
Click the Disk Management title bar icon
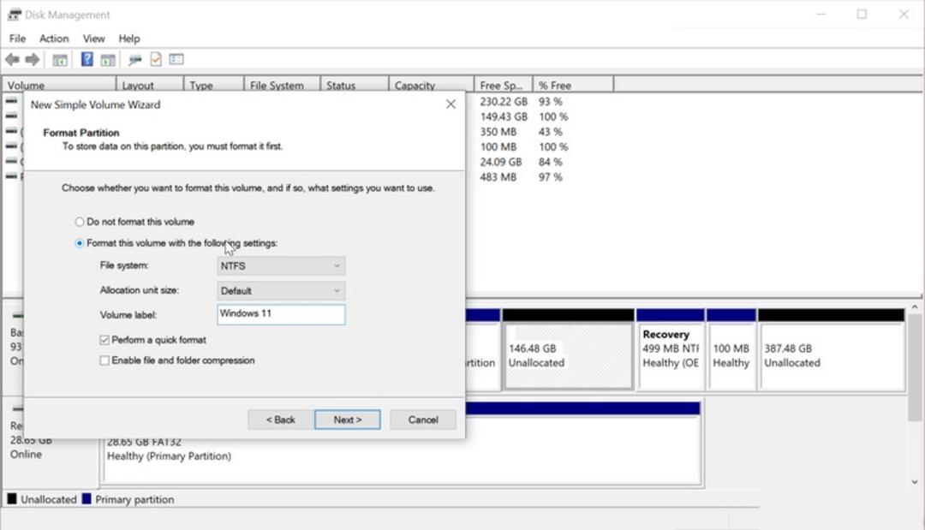tap(15, 15)
